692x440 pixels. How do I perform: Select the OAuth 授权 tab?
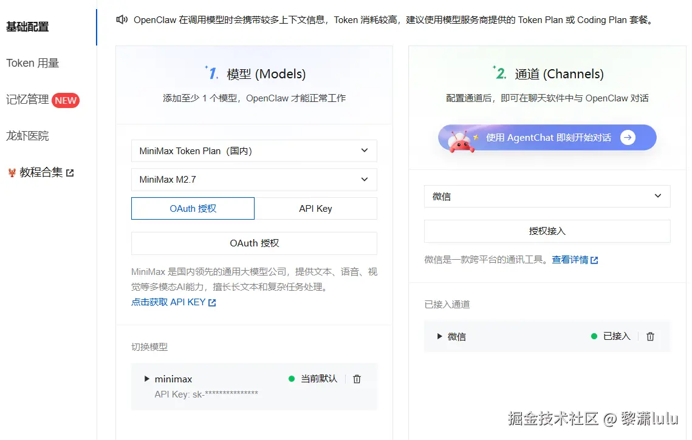[193, 208]
